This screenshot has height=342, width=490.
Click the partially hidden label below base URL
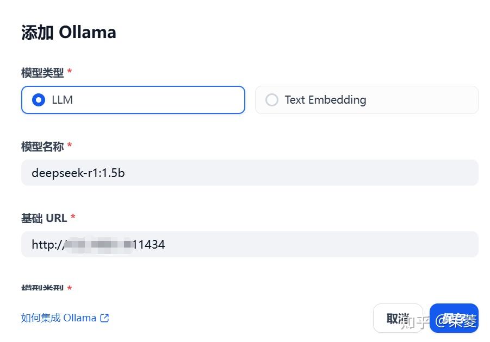[42, 288]
